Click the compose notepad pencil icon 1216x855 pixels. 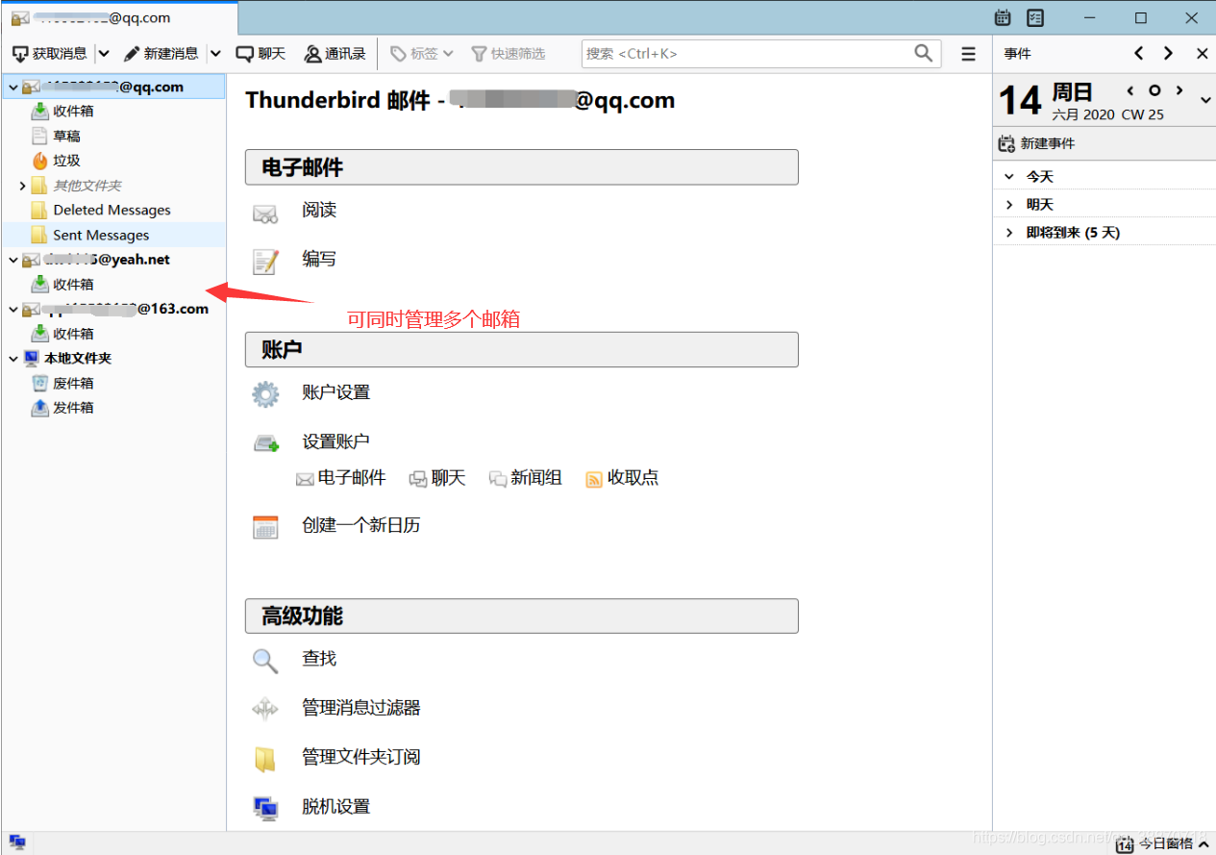tap(265, 262)
